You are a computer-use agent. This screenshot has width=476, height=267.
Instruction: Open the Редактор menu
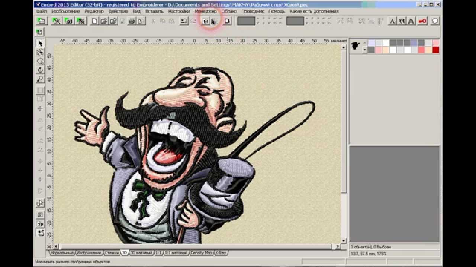[x=94, y=11]
